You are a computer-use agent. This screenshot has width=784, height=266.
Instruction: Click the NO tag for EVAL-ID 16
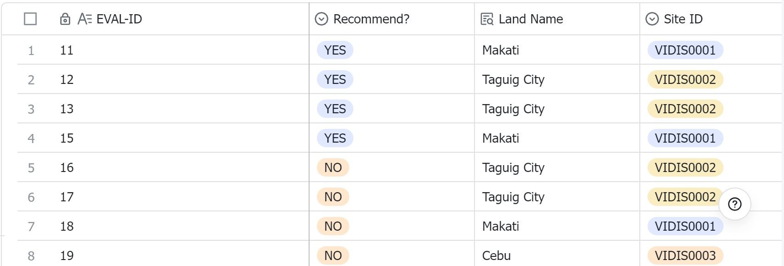(x=333, y=167)
